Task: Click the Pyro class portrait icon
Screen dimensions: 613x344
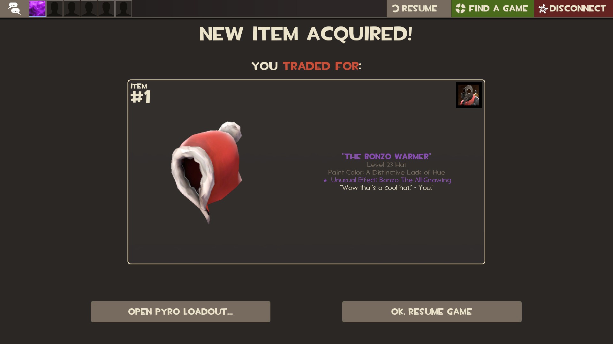Action: click(x=469, y=95)
